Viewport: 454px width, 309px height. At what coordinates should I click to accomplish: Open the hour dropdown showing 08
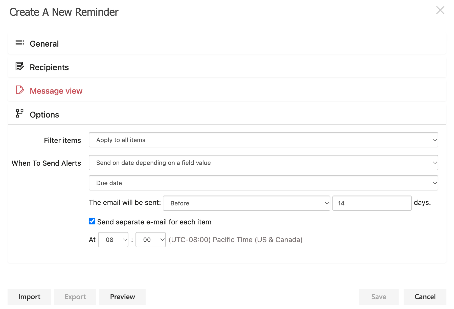tap(113, 240)
